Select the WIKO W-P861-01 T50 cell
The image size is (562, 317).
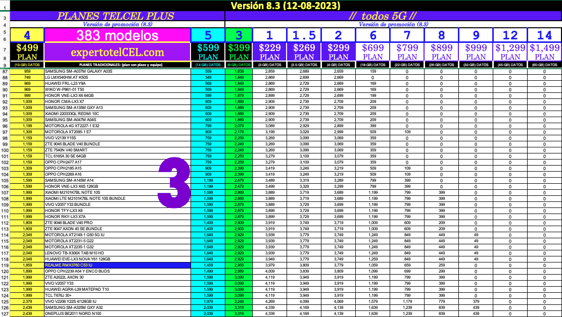pyautogui.click(x=117, y=90)
